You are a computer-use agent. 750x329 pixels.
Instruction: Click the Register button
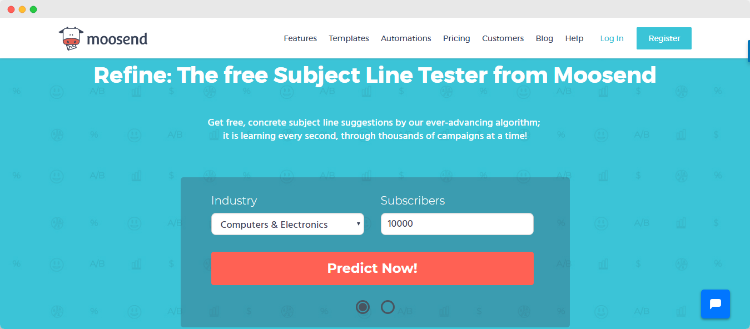(664, 38)
